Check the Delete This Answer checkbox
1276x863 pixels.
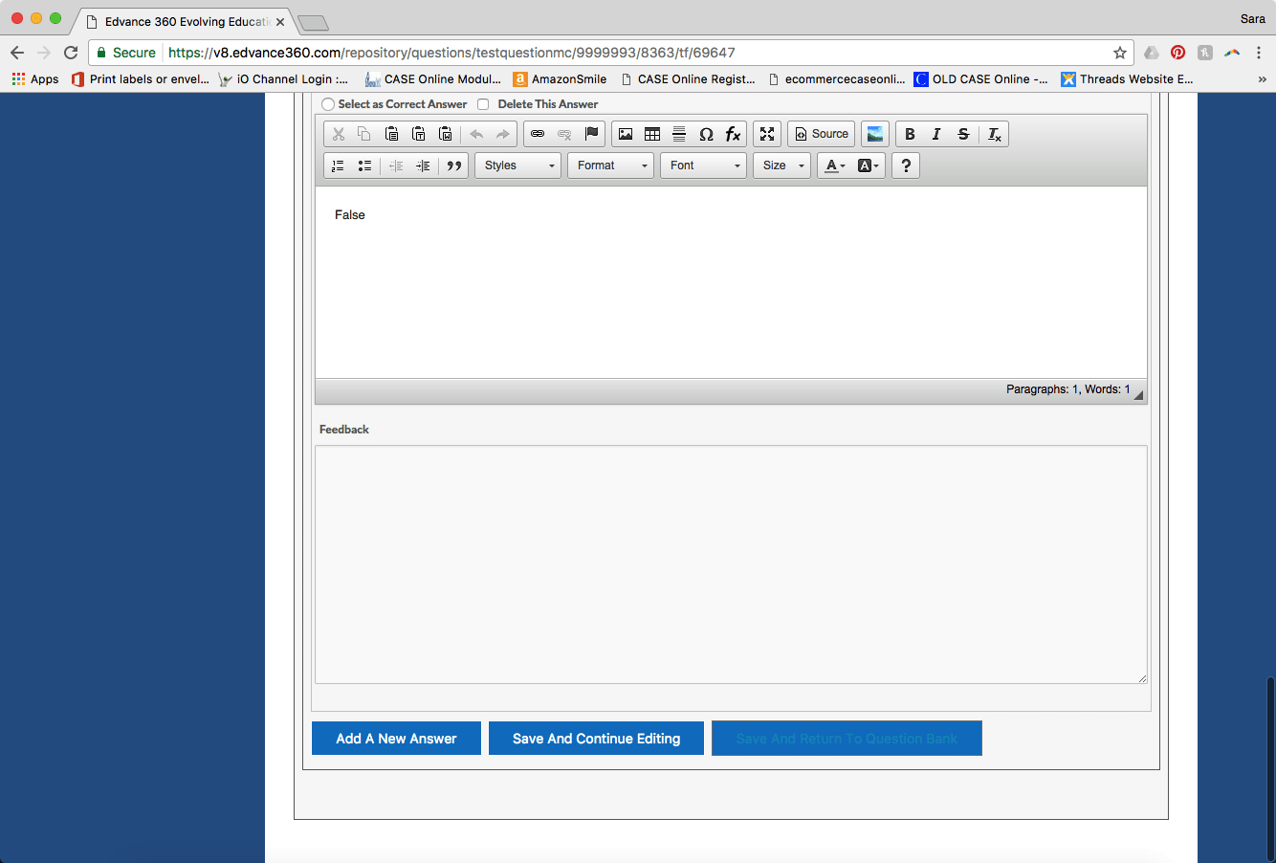(483, 104)
